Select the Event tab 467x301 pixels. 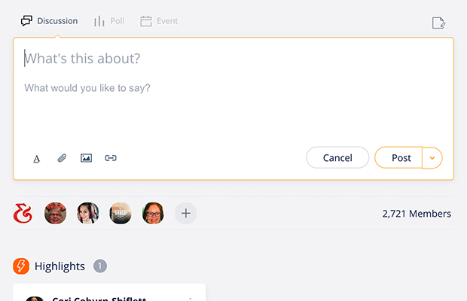159,21
